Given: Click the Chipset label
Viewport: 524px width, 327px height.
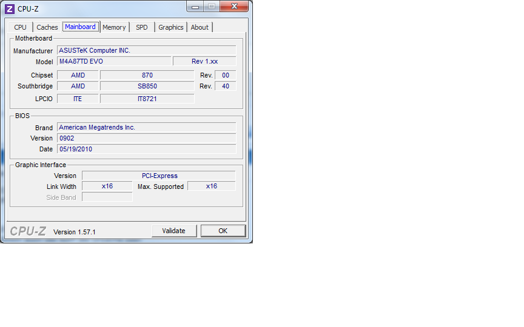Looking at the screenshot, I should (42, 76).
